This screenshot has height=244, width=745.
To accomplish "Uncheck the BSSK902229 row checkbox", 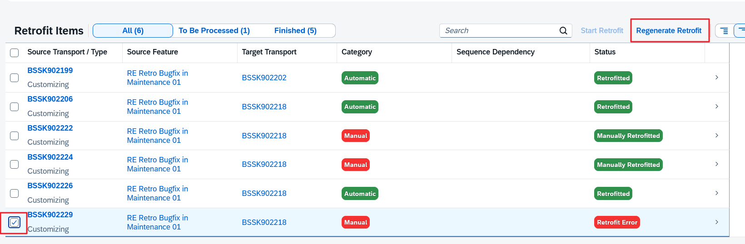I will pos(15,222).
